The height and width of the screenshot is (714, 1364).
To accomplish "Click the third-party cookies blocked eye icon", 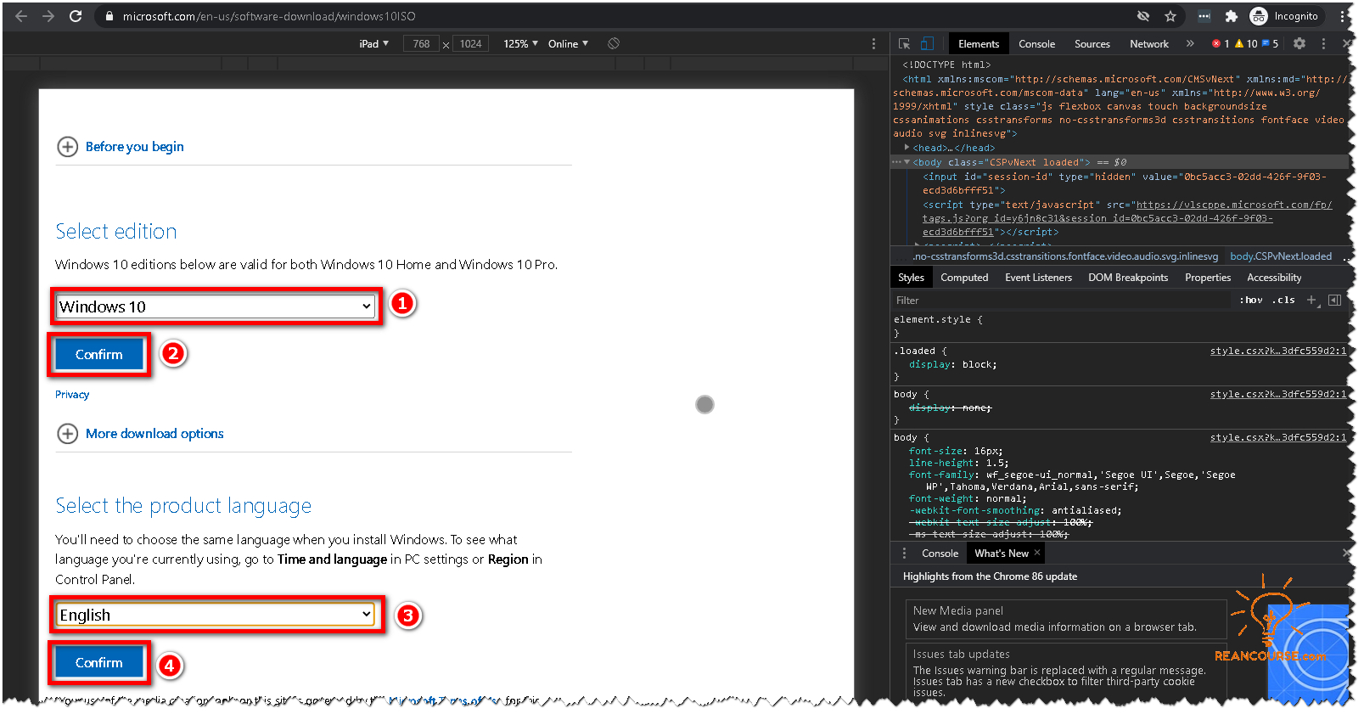I will 1143,16.
